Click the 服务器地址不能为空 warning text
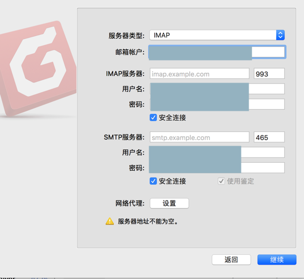The height and width of the screenshot is (279, 304). point(148,222)
